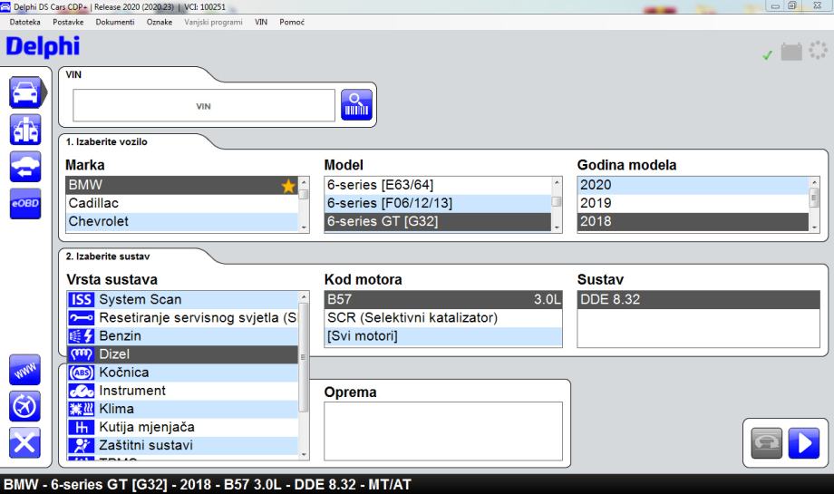Select 6-series [F06/12/13] model

pyautogui.click(x=438, y=203)
